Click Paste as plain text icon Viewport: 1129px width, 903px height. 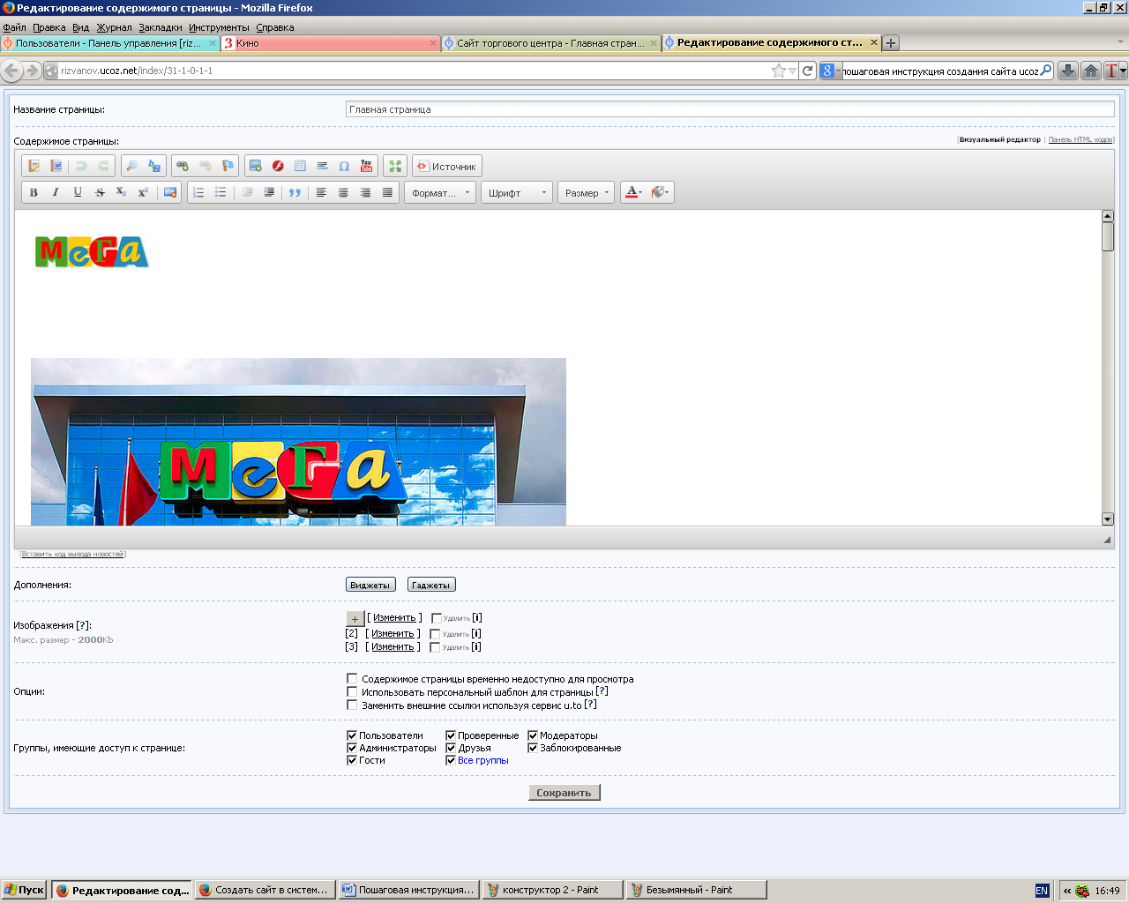[x=34, y=166]
